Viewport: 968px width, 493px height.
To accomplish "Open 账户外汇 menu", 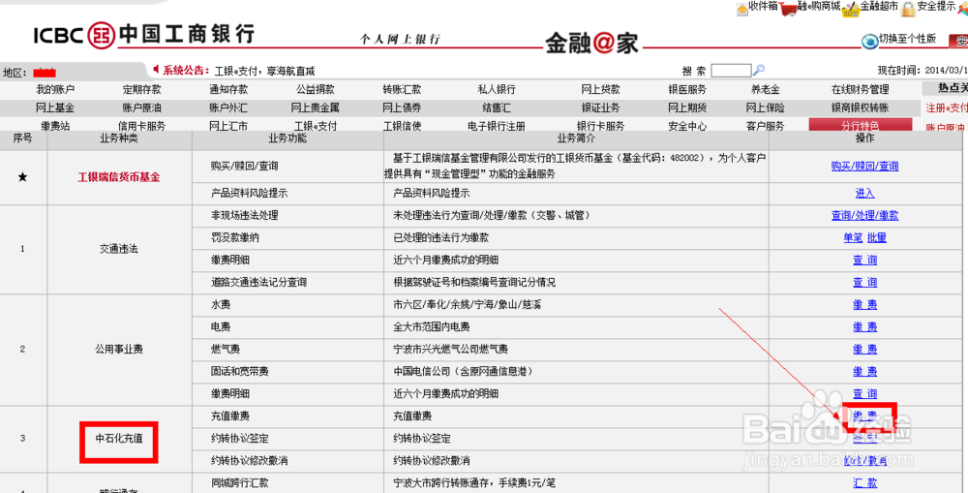I will point(228,108).
